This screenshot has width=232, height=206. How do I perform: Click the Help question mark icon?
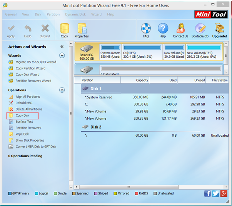click(x=163, y=28)
